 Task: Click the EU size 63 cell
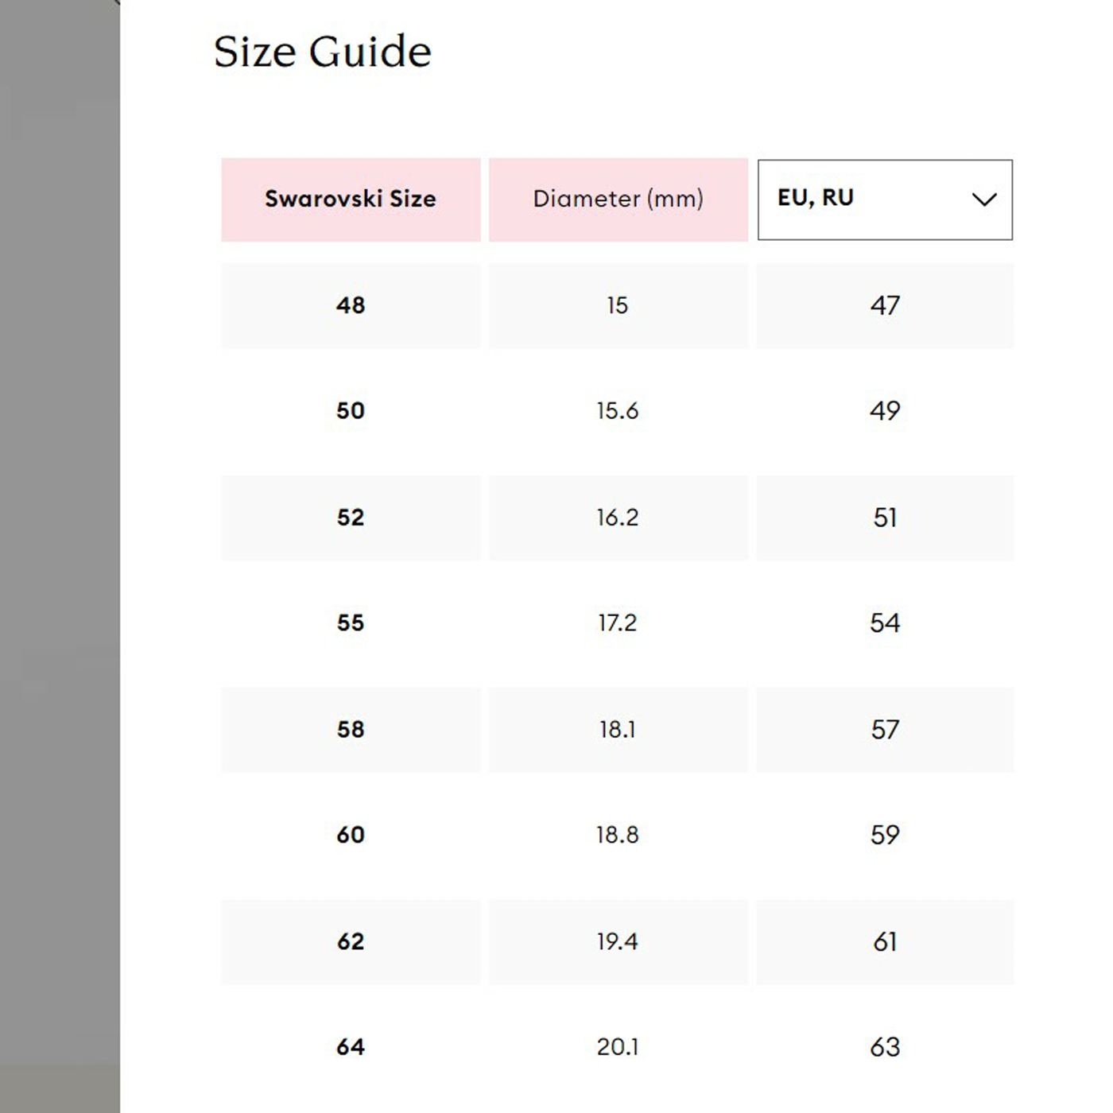[885, 1047]
